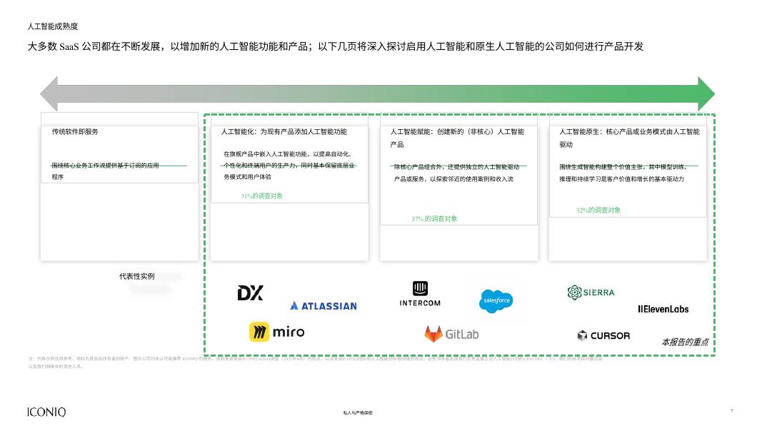The width and height of the screenshot is (762, 428).
Task: Select the ElevenLabs logo
Action: point(663,310)
